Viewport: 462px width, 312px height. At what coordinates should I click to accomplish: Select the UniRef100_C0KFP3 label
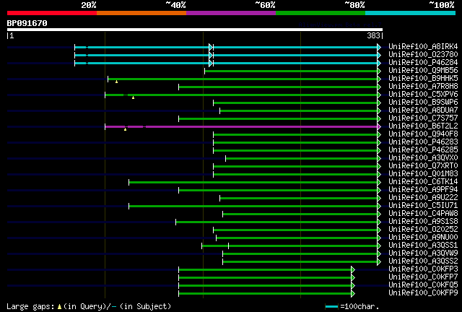(x=423, y=269)
